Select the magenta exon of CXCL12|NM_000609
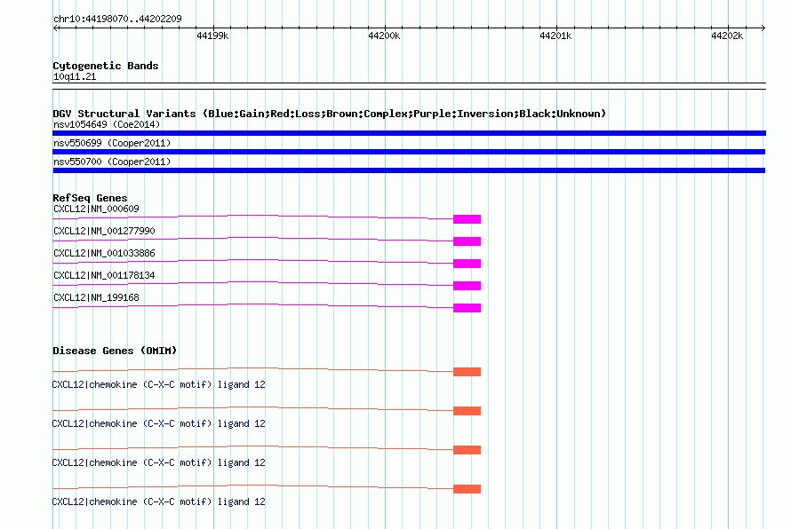The height and width of the screenshot is (529, 791). point(467,219)
